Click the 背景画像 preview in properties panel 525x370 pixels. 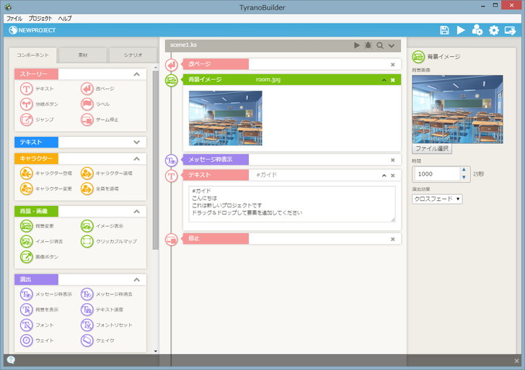457,109
